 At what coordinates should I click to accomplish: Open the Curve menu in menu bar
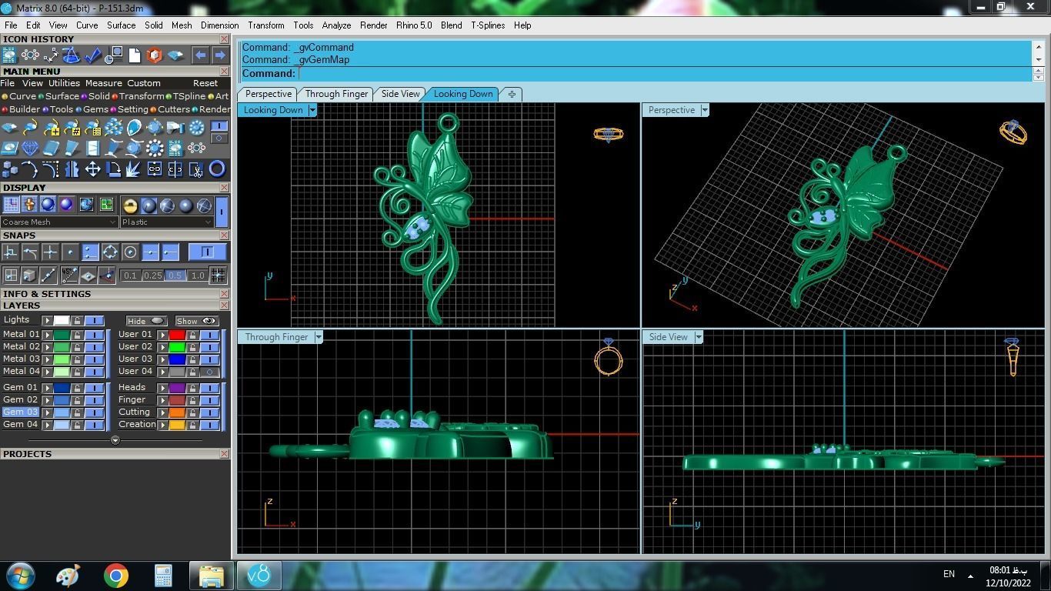click(87, 25)
